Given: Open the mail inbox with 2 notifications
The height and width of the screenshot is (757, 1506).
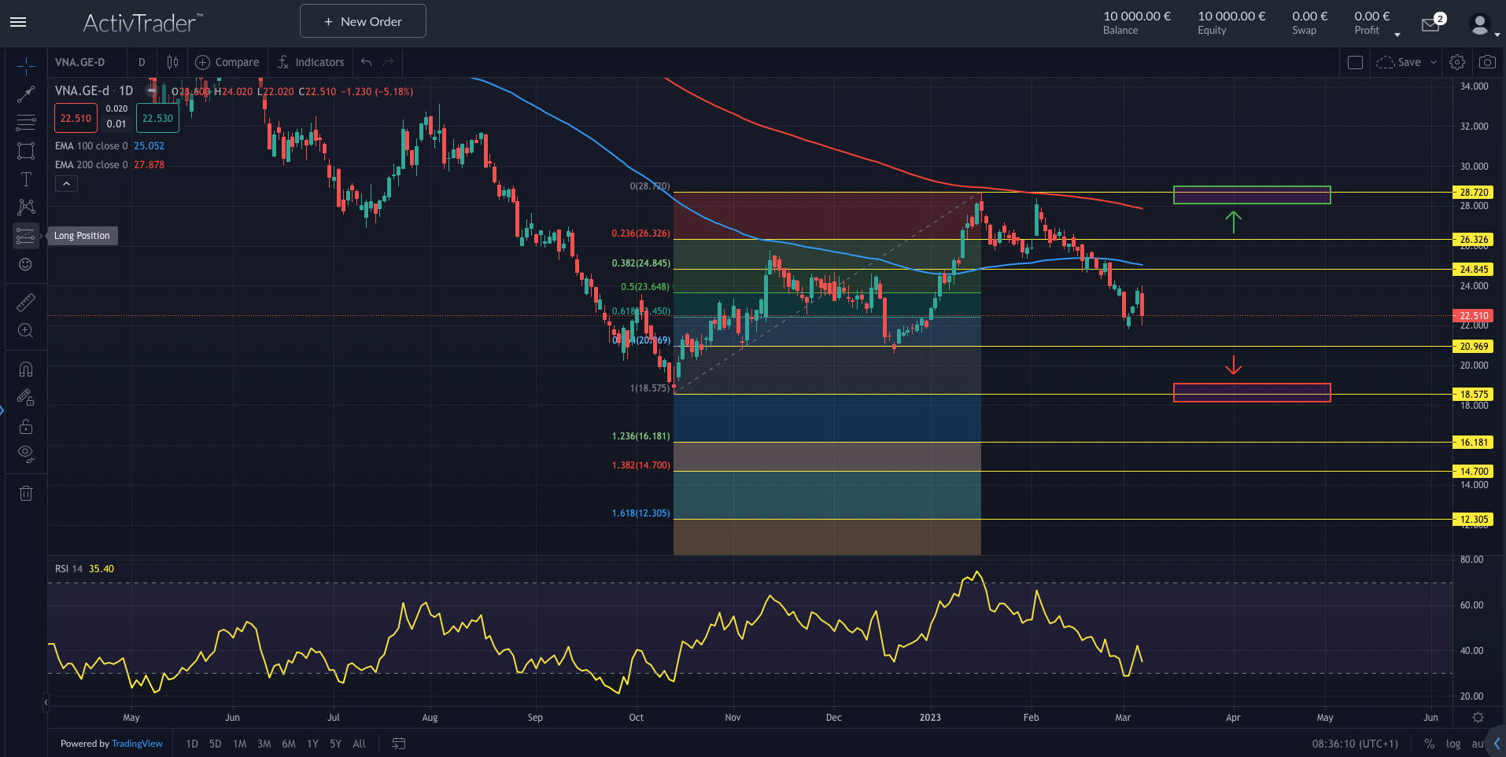Looking at the screenshot, I should coord(1431,24).
